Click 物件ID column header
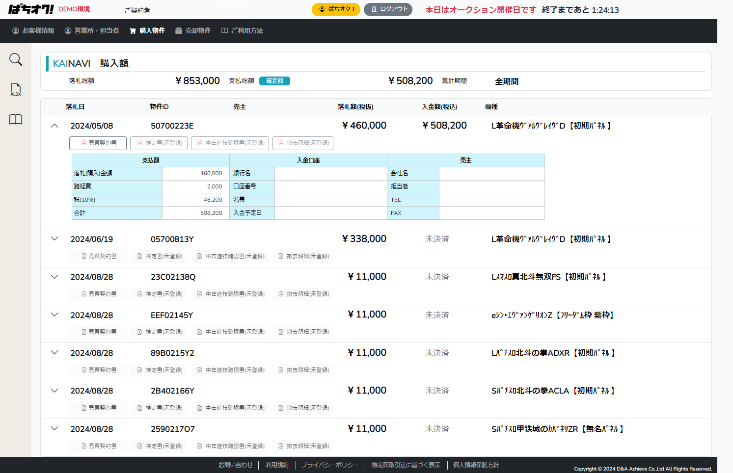733x473 pixels. [x=159, y=106]
